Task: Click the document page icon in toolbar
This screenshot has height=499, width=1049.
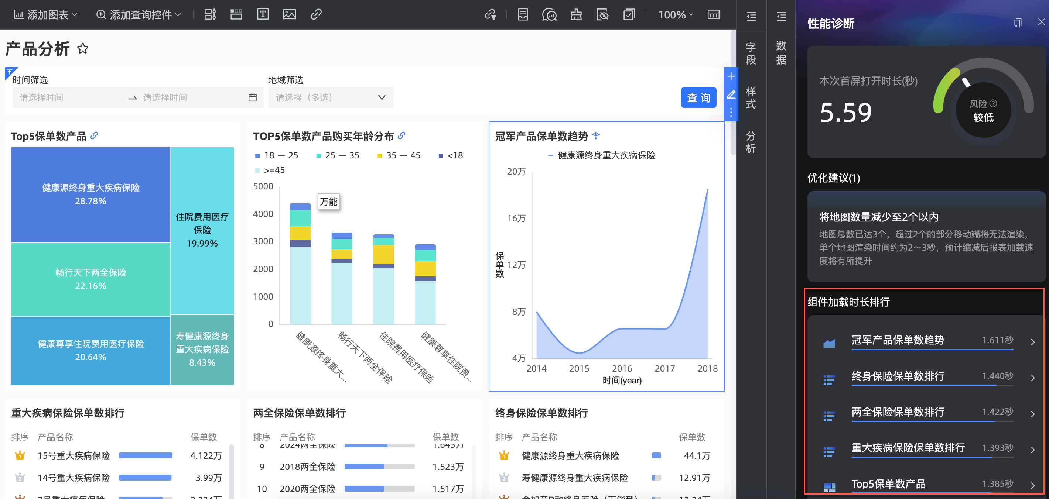Action: tap(523, 15)
